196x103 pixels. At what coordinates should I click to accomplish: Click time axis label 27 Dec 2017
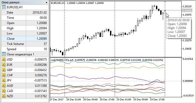[57, 100]
